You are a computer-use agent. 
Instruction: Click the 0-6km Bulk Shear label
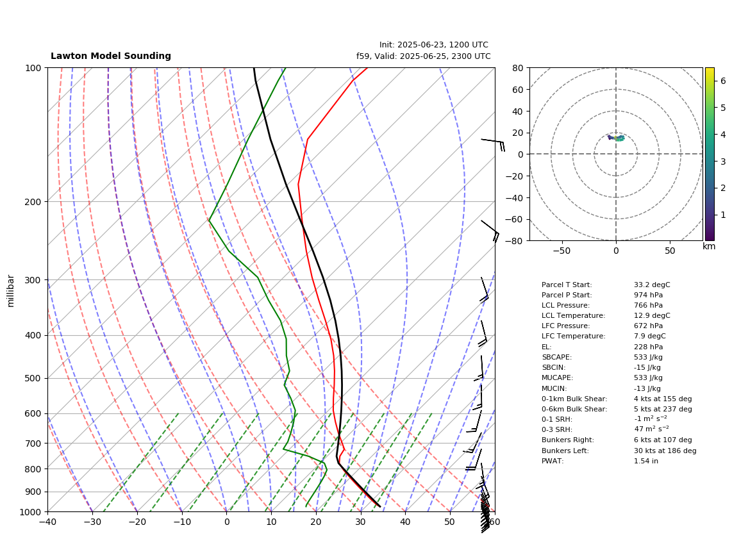point(574,410)
